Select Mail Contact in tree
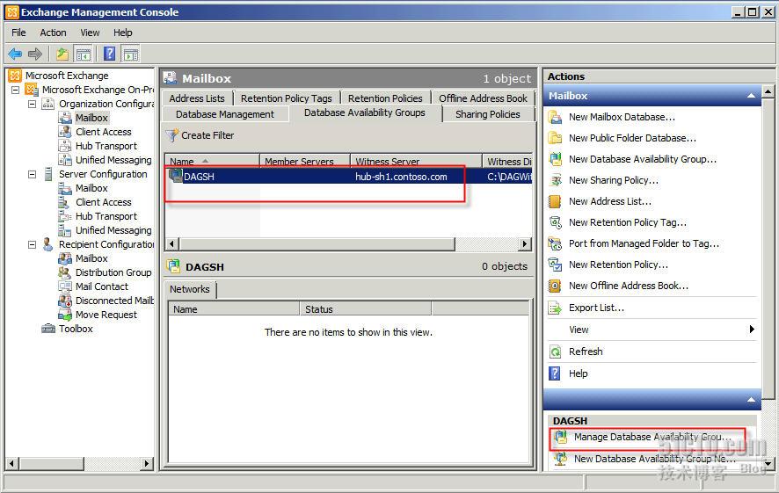The width and height of the screenshot is (779, 493). pyautogui.click(x=102, y=286)
